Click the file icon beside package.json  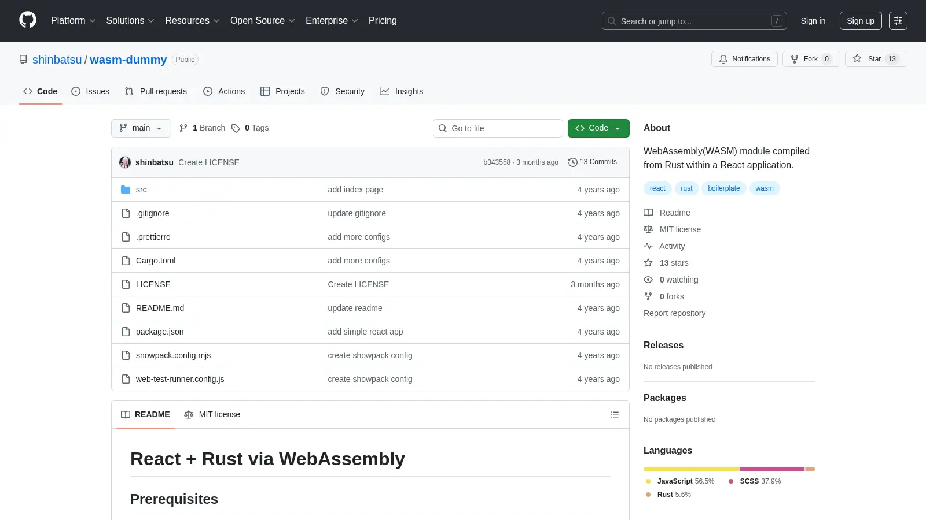126,332
